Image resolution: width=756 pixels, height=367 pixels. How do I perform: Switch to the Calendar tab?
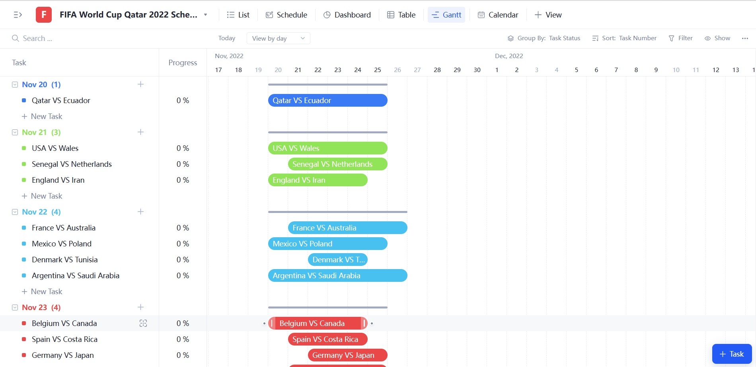coord(498,15)
